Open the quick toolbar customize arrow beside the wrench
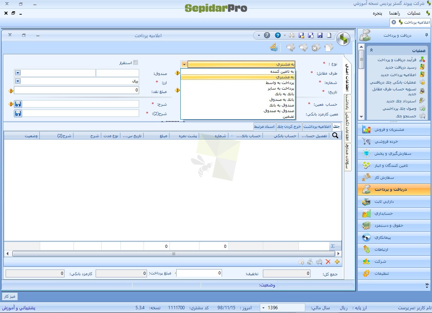This screenshot has width=432, height=313. point(259,35)
